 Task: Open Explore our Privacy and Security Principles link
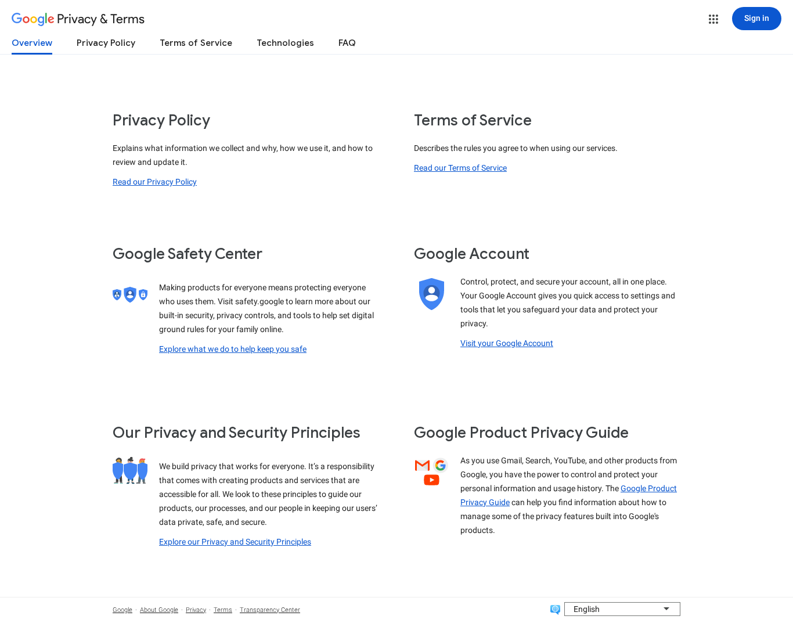click(235, 542)
